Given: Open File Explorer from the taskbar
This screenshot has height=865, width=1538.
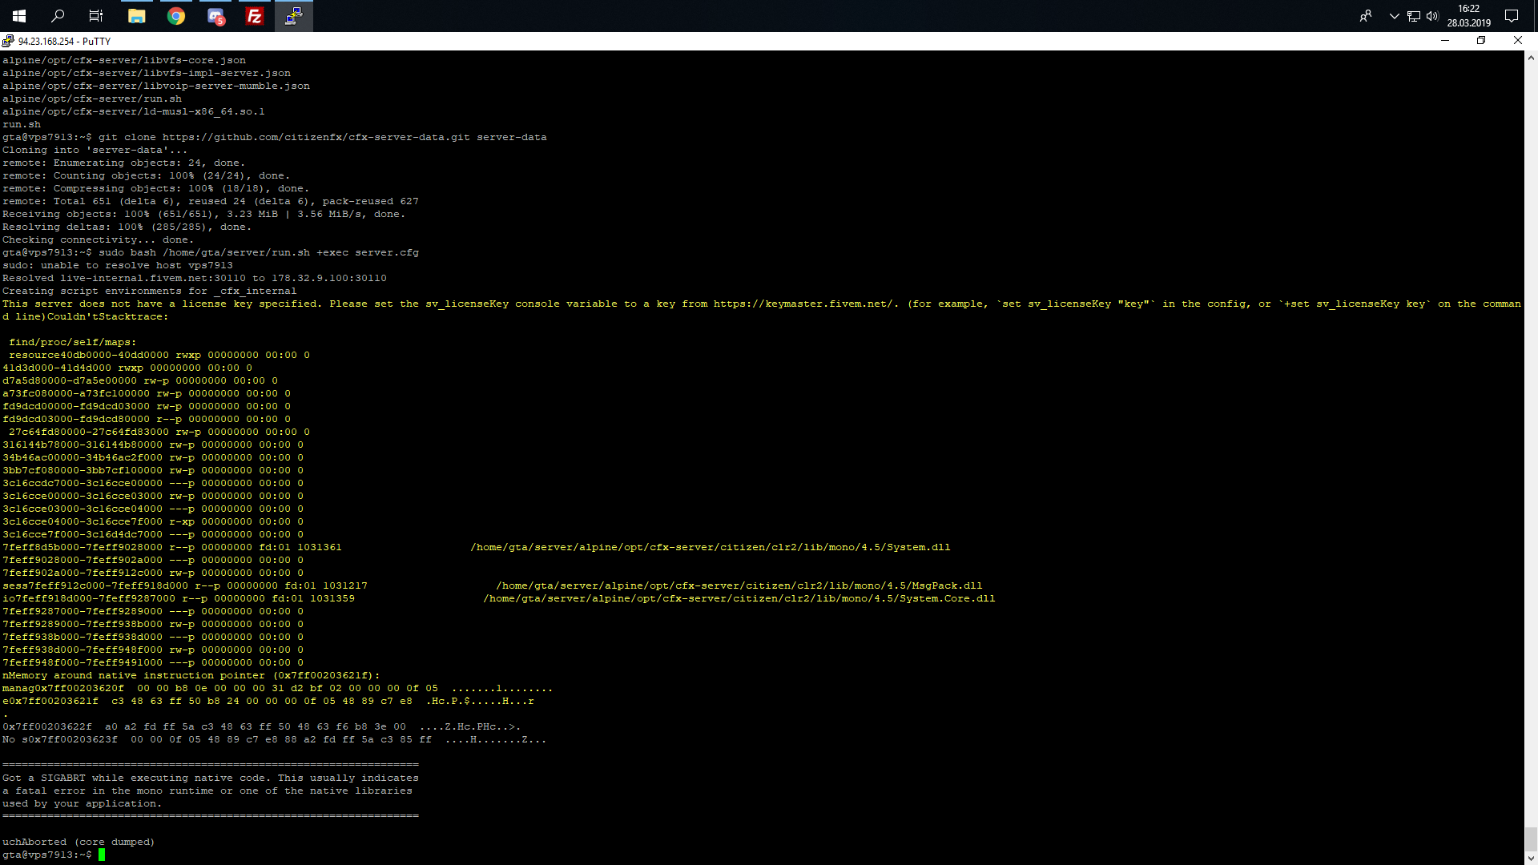Looking at the screenshot, I should (x=137, y=16).
